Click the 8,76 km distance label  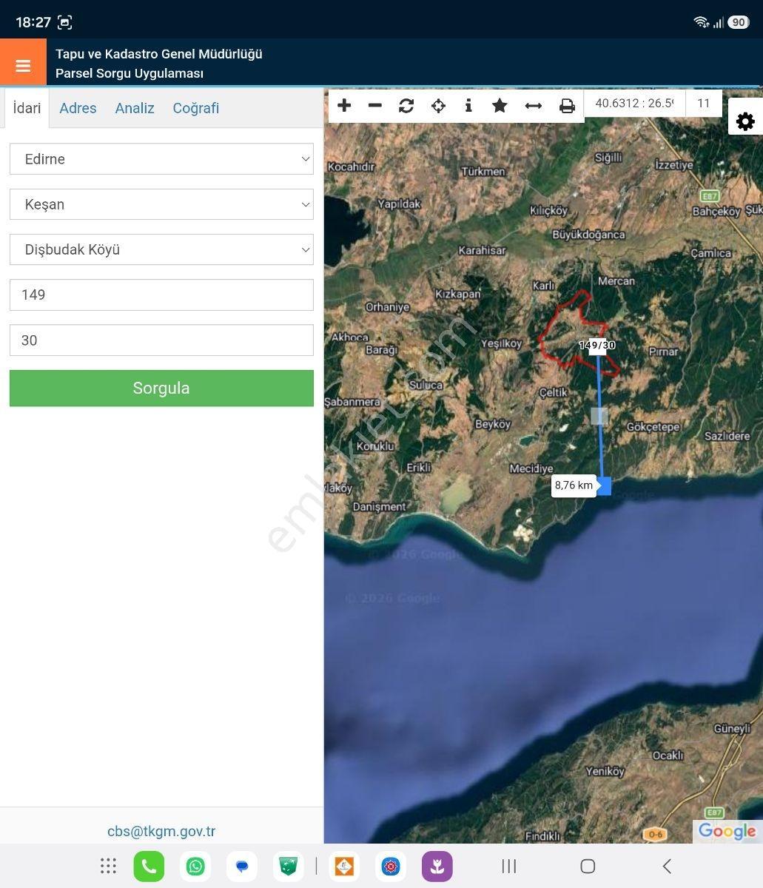[574, 485]
